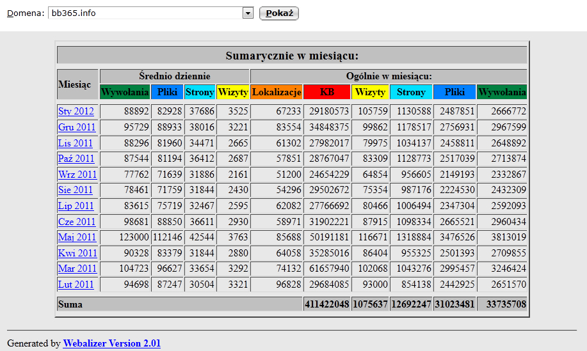Select value 2332867 in Wrz 2011 row
Viewport: 587px width, 351px height.
click(509, 175)
